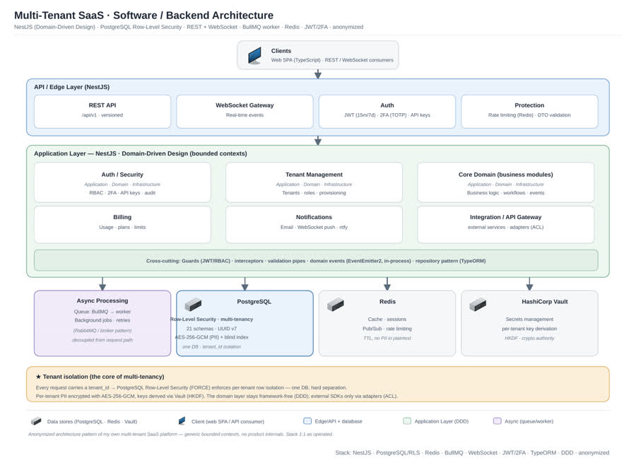This screenshot has height=475, width=636.
Task: Click the Cross-cutting Guards text bar
Action: click(316, 260)
